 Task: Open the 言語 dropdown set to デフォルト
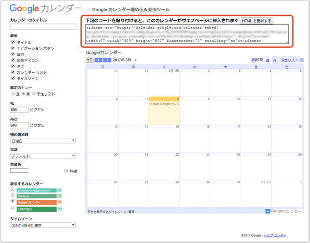pyautogui.click(x=43, y=156)
